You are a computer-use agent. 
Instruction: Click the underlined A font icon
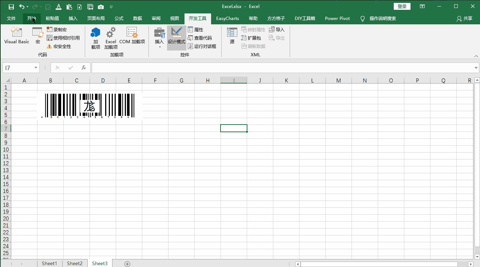point(59,7)
